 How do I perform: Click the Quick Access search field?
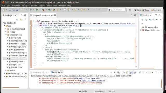point(116,10)
